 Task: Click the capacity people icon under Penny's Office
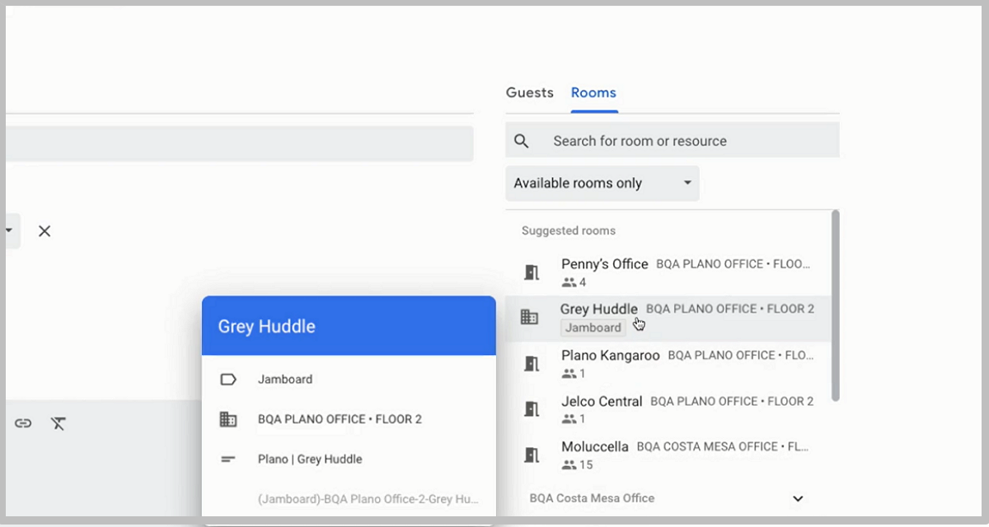[569, 282]
